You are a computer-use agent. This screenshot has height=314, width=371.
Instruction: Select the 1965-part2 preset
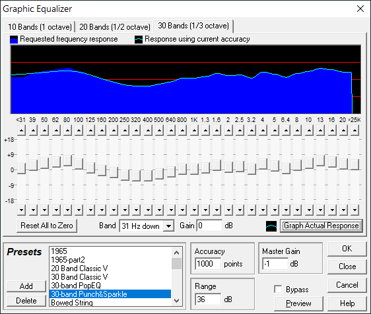click(x=110, y=260)
